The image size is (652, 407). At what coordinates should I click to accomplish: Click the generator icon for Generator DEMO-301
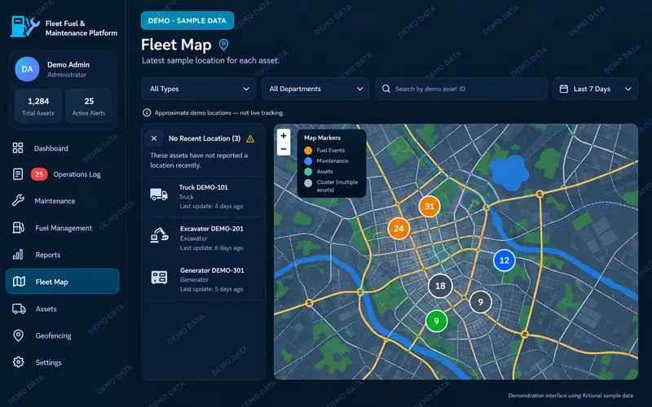[x=159, y=277]
